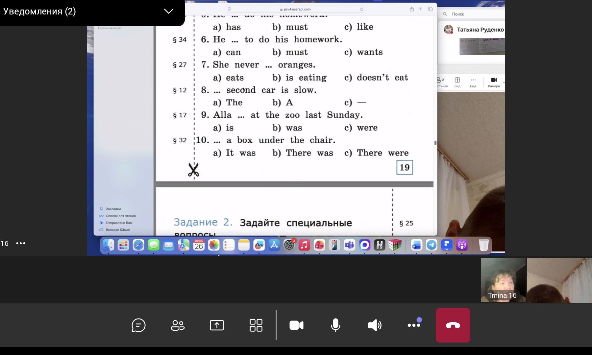Open the chat bubble icon

pyautogui.click(x=138, y=325)
